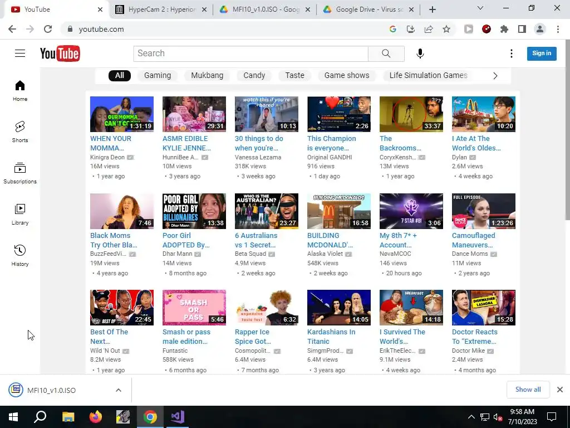Image resolution: width=570 pixels, height=428 pixels.
Task: Open File Explorer from the taskbar
Action: tap(68, 417)
